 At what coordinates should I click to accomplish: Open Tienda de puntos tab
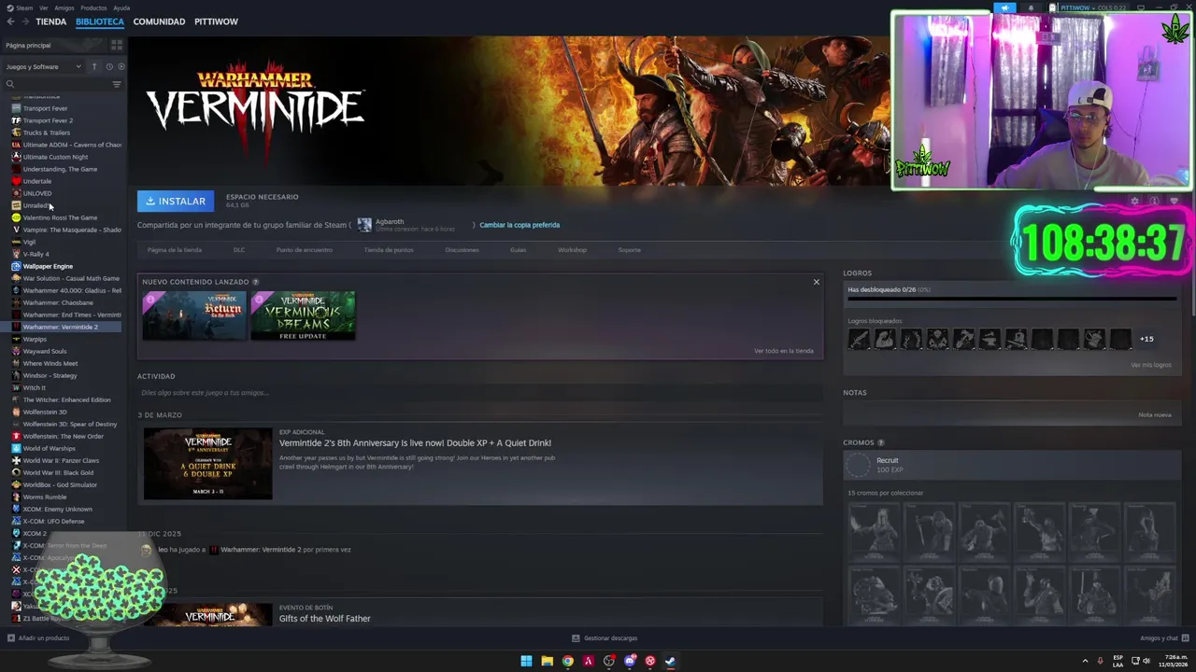point(389,250)
